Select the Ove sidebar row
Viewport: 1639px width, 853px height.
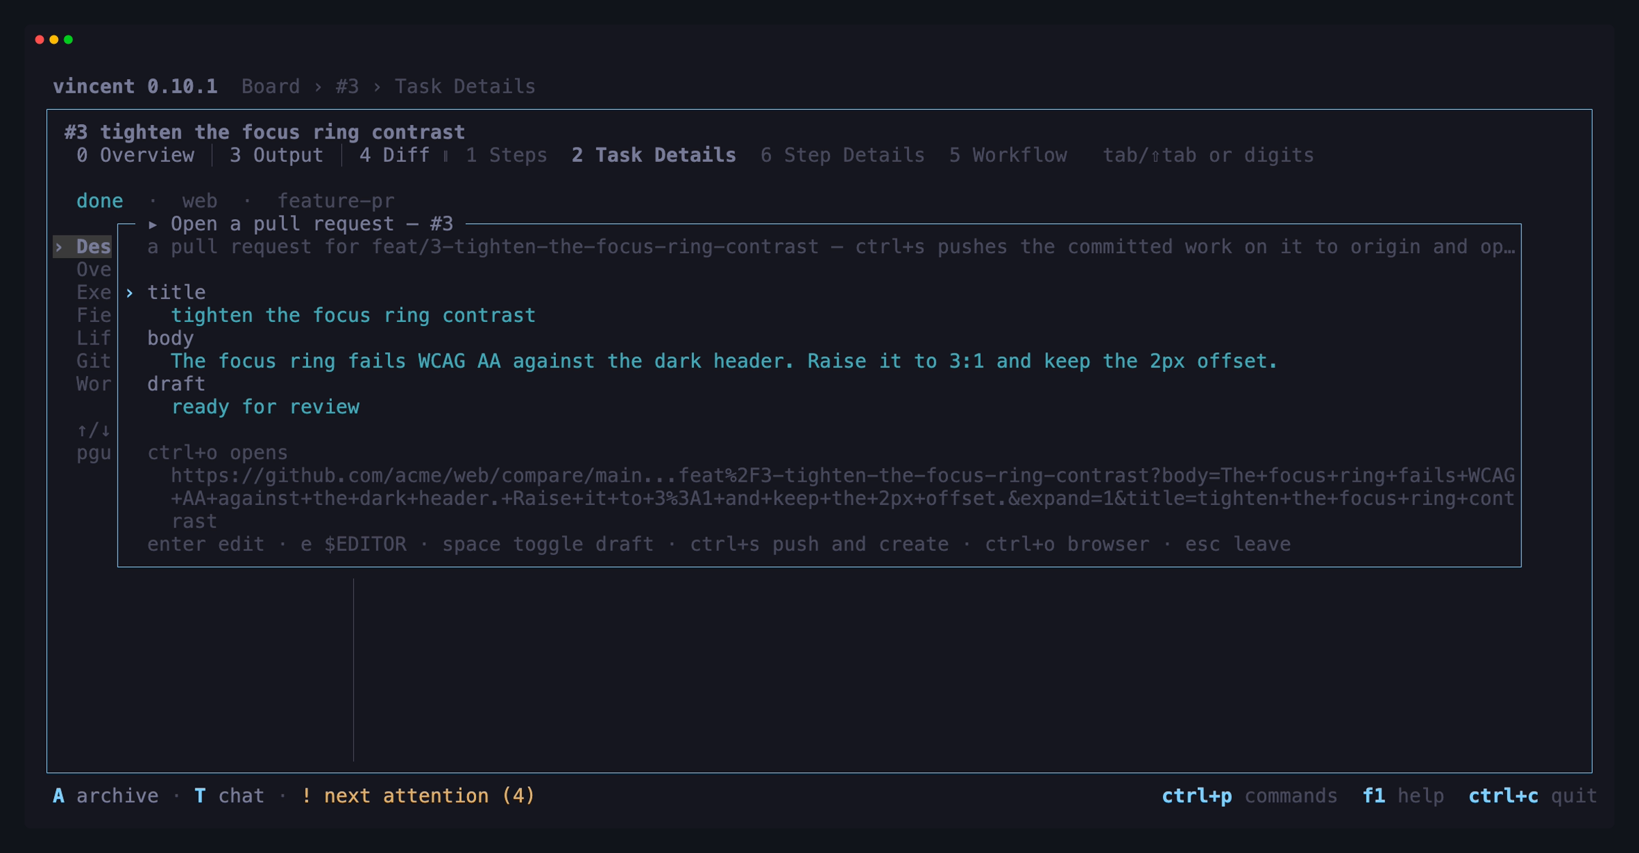pos(94,270)
